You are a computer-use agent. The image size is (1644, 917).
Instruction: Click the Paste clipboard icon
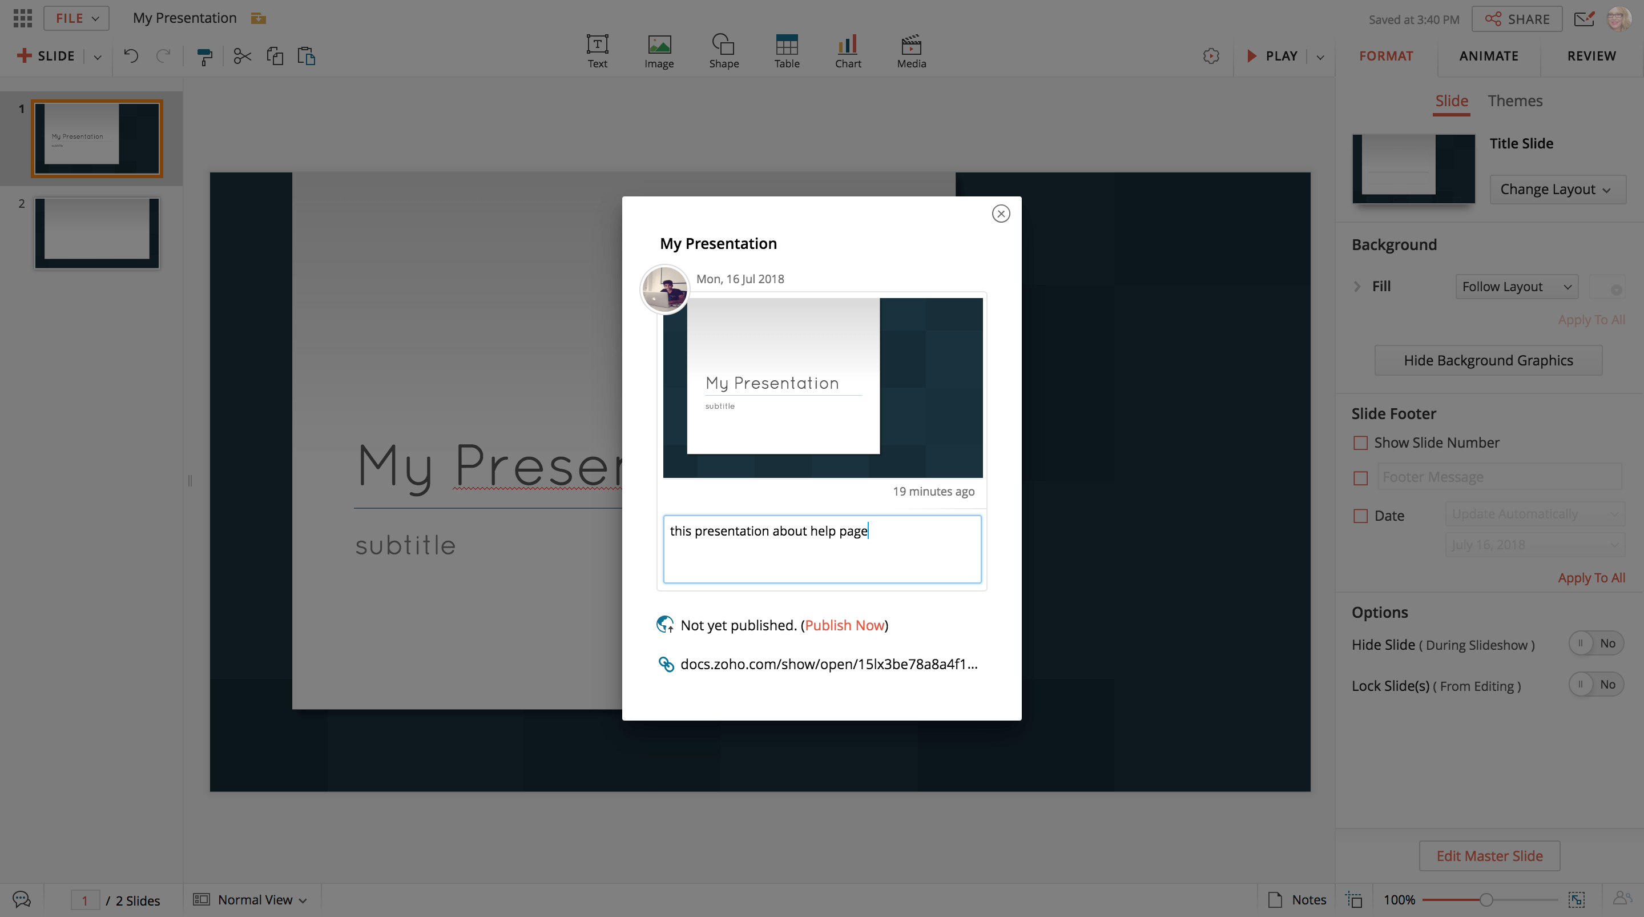pos(307,56)
